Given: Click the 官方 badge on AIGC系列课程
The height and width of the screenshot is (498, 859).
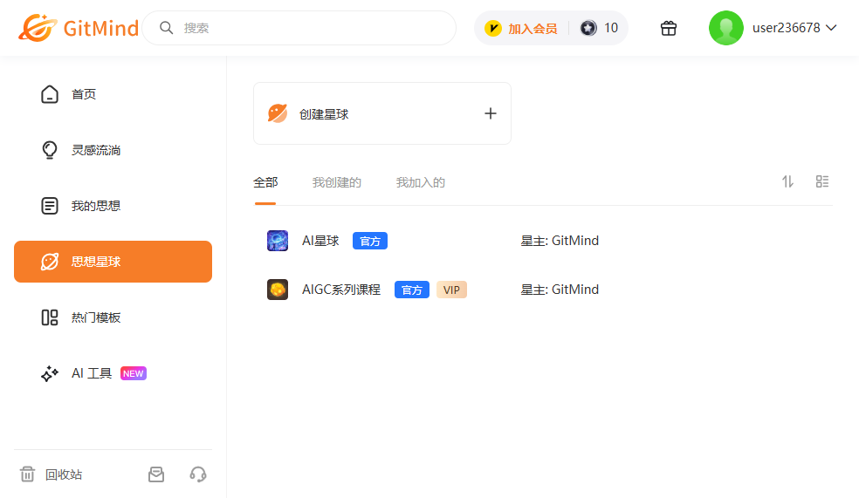Looking at the screenshot, I should (412, 290).
